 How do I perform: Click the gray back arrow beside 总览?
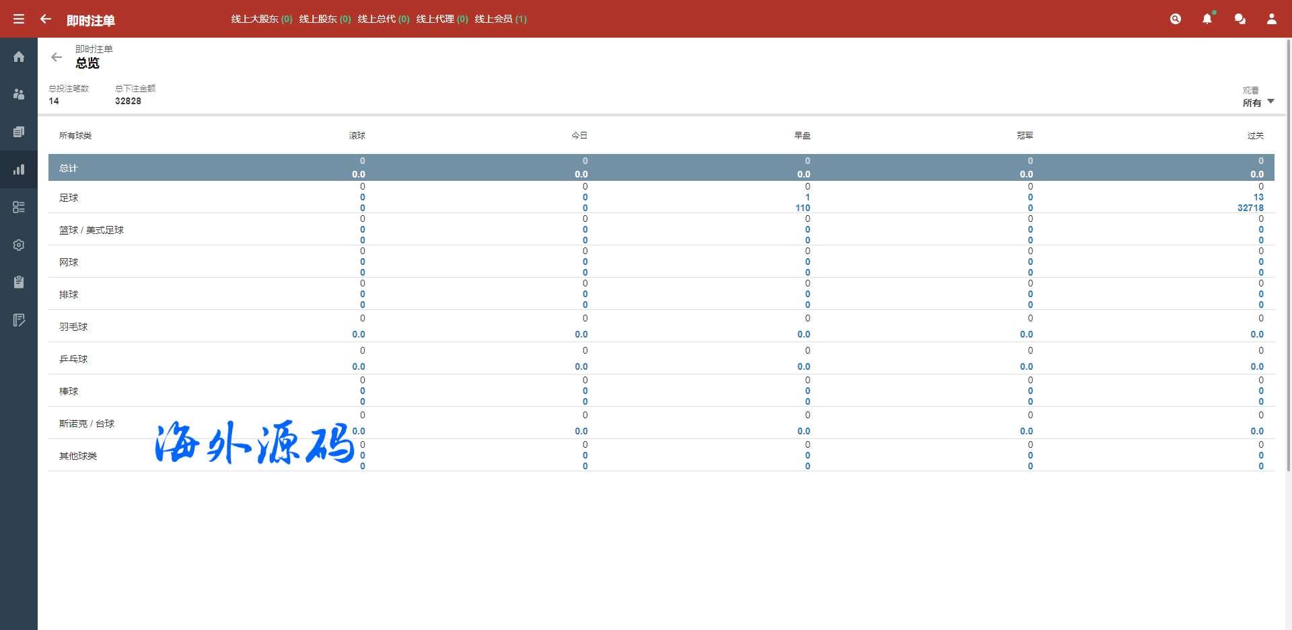[57, 57]
